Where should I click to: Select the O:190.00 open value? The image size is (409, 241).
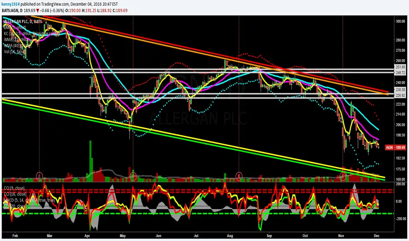click(x=72, y=11)
